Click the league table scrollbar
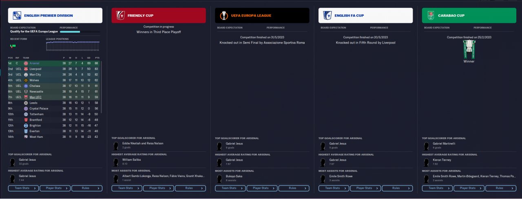The width and height of the screenshot is (522, 199). 101,87
